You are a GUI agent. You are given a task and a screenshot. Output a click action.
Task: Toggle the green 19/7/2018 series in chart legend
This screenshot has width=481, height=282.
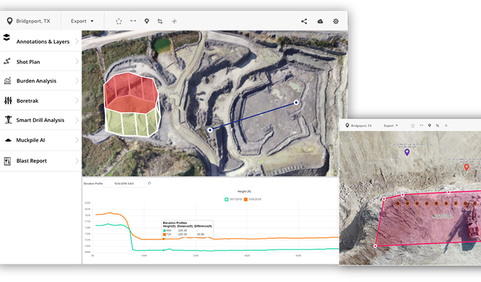point(233,200)
